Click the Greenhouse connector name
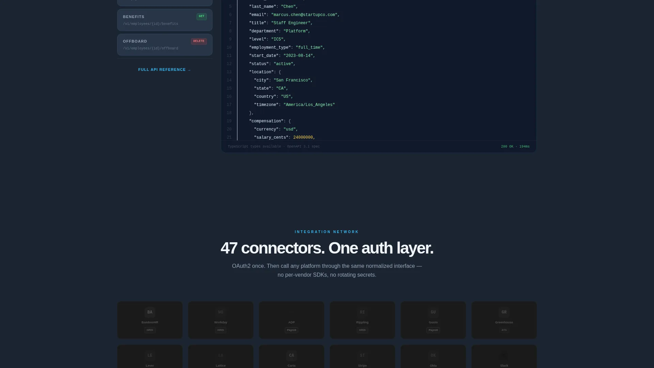The width and height of the screenshot is (654, 368). tap(504, 322)
